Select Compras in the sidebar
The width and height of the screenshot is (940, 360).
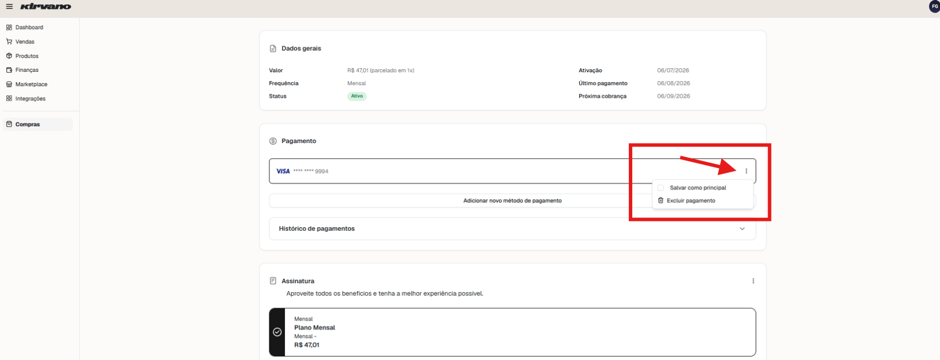click(38, 124)
